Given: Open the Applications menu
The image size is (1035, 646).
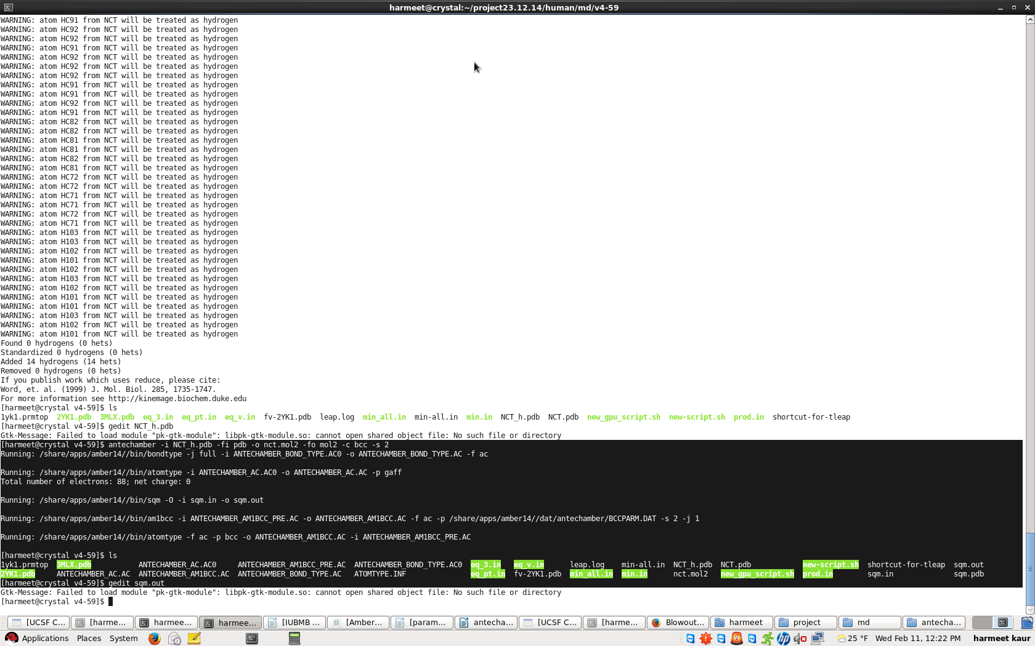Looking at the screenshot, I should 38,639.
